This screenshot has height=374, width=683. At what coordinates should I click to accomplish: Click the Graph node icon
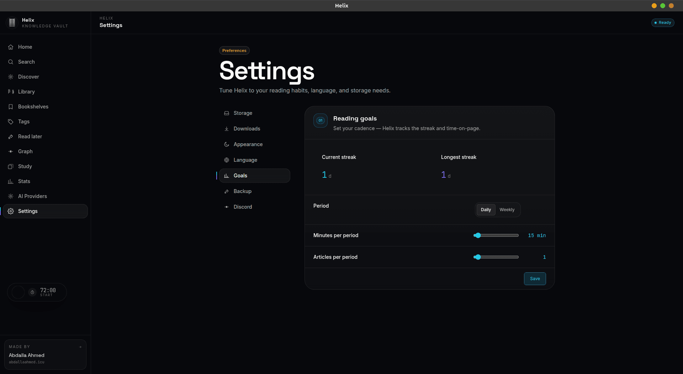pyautogui.click(x=11, y=151)
